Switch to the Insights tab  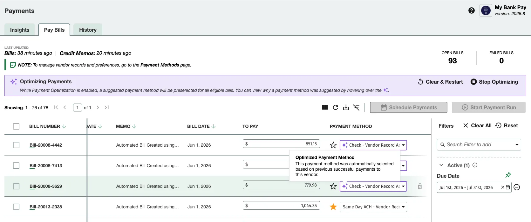pos(20,30)
